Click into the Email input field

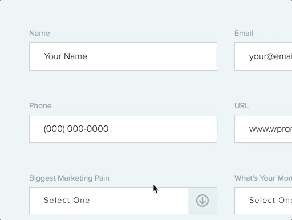pos(263,56)
